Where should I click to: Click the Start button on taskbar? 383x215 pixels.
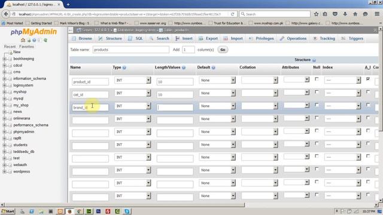(x=8, y=211)
